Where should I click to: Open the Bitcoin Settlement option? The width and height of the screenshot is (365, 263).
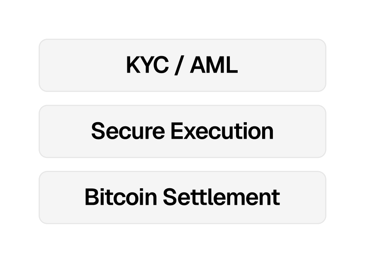tap(182, 197)
